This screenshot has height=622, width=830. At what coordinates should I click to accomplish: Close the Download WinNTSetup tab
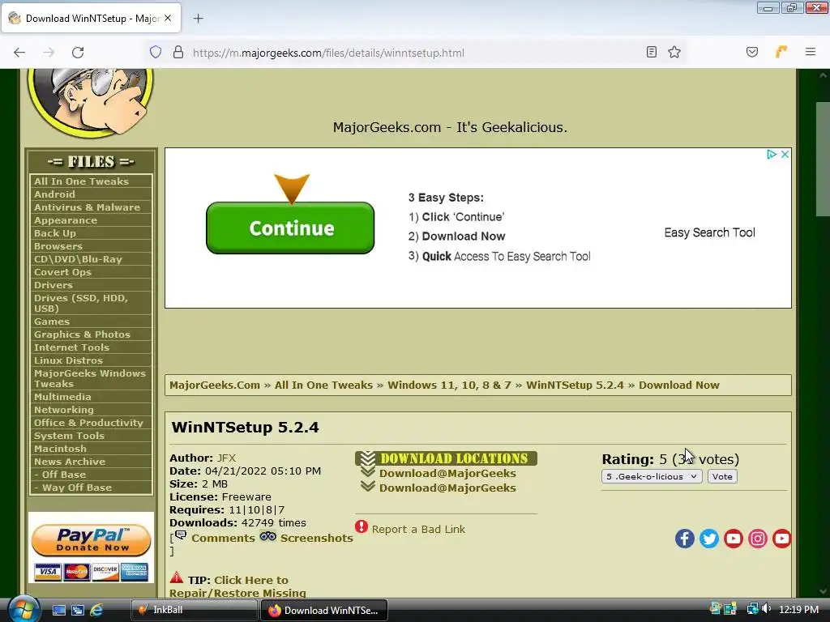tap(168, 18)
